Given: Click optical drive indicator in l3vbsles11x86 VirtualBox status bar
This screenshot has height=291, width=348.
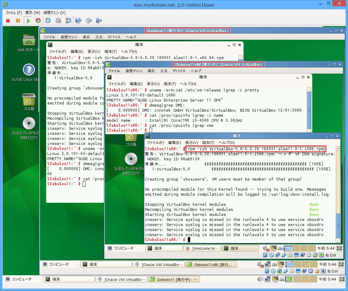Looking at the screenshot, I should pos(271,255).
